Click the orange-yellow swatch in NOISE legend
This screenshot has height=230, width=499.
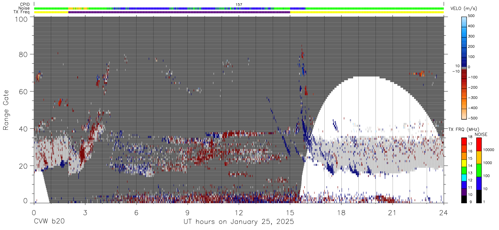coord(479,157)
